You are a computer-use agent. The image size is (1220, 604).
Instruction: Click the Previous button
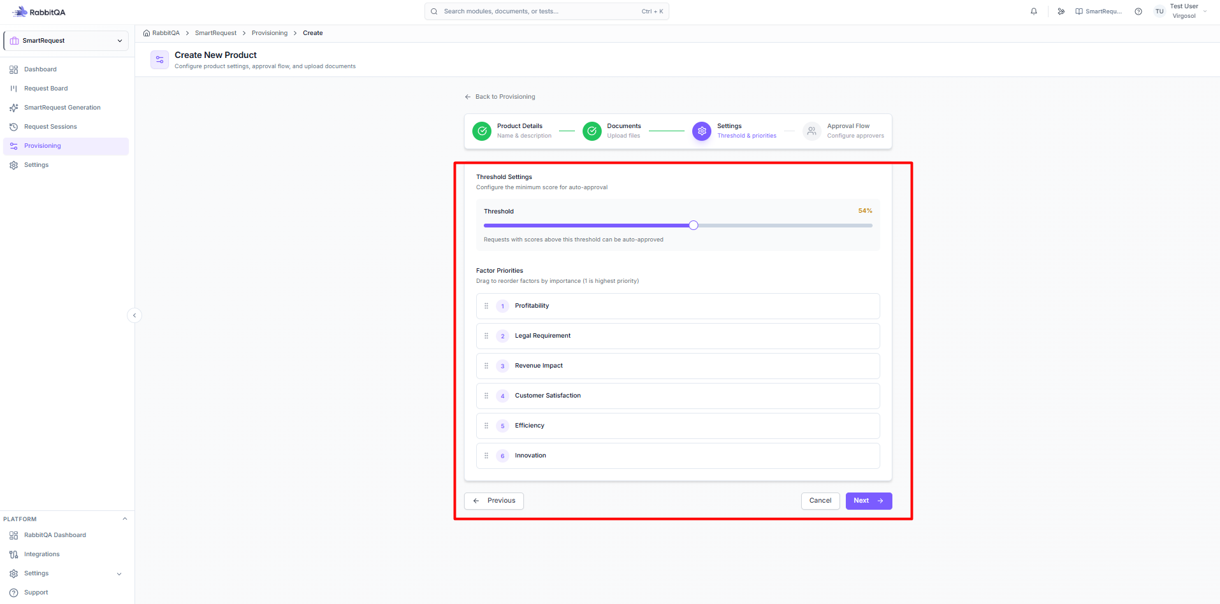(494, 501)
